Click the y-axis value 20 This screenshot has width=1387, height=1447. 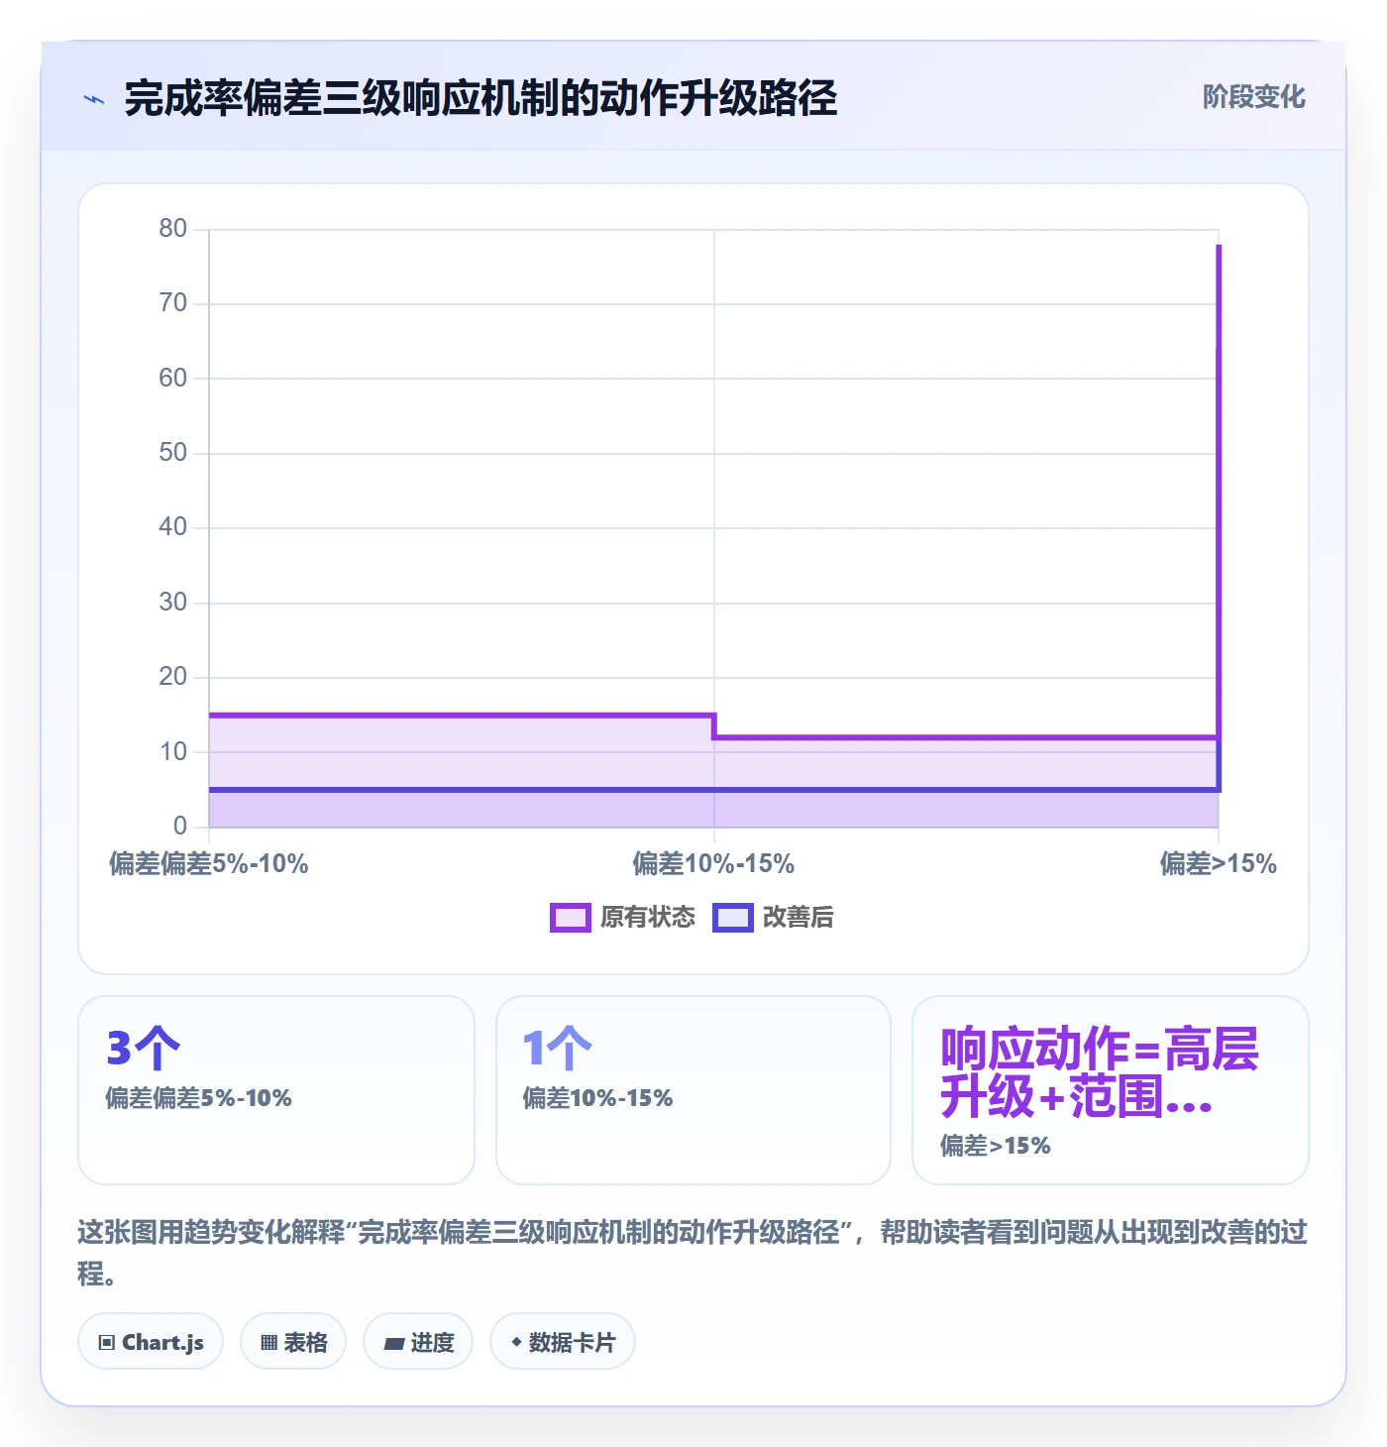173,677
